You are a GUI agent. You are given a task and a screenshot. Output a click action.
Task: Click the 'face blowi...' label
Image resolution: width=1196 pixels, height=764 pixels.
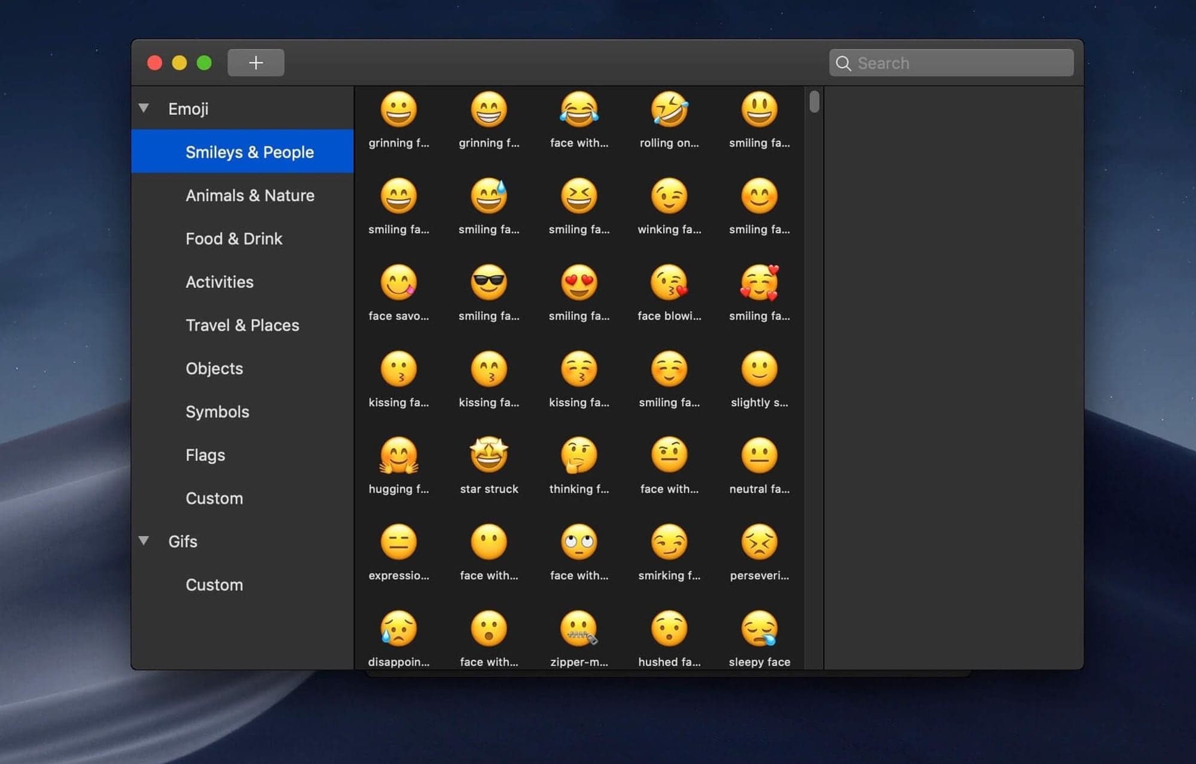pos(669,316)
